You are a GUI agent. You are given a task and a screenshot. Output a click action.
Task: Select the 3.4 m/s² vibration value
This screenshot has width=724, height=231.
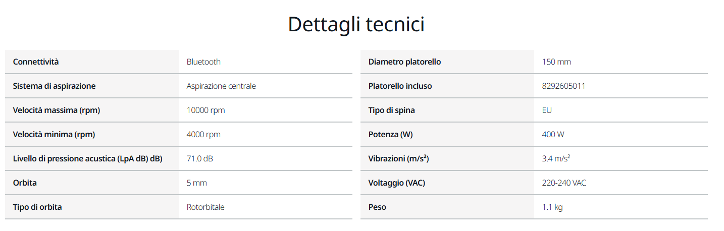pyautogui.click(x=556, y=159)
